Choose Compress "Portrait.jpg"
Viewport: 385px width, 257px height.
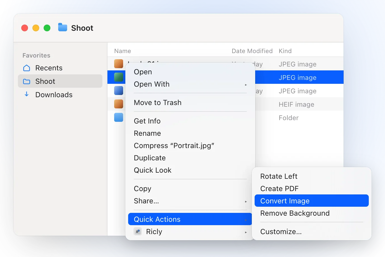tap(190, 146)
